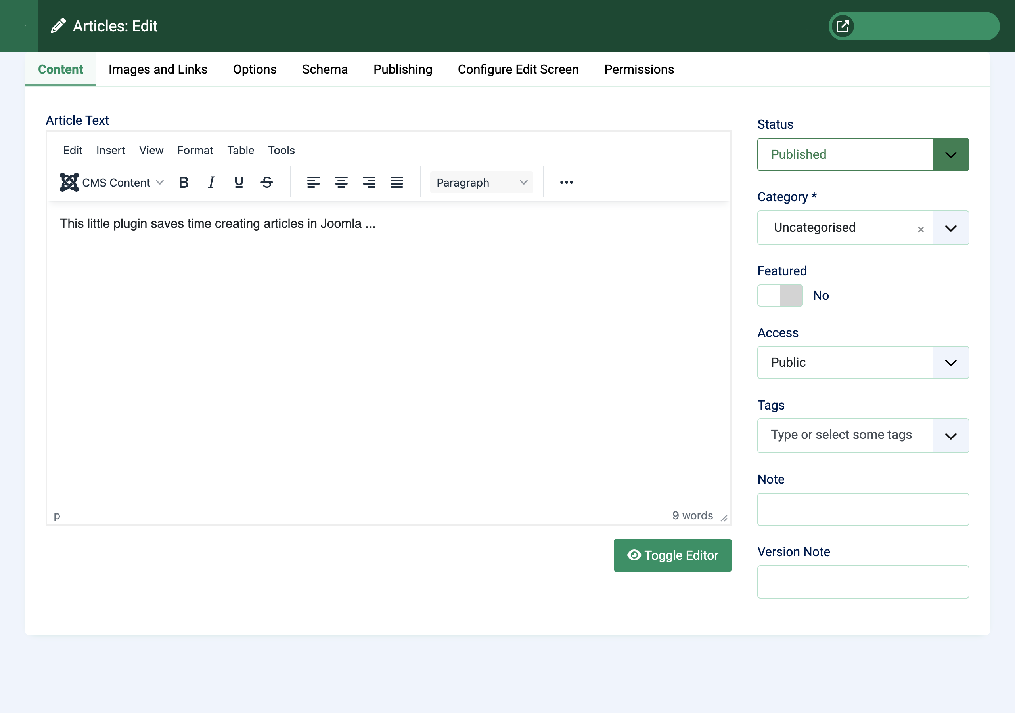Justify the paragraph text
This screenshot has height=713, width=1015.
396,183
